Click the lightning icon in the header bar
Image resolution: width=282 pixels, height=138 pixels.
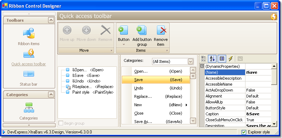pos(274,17)
